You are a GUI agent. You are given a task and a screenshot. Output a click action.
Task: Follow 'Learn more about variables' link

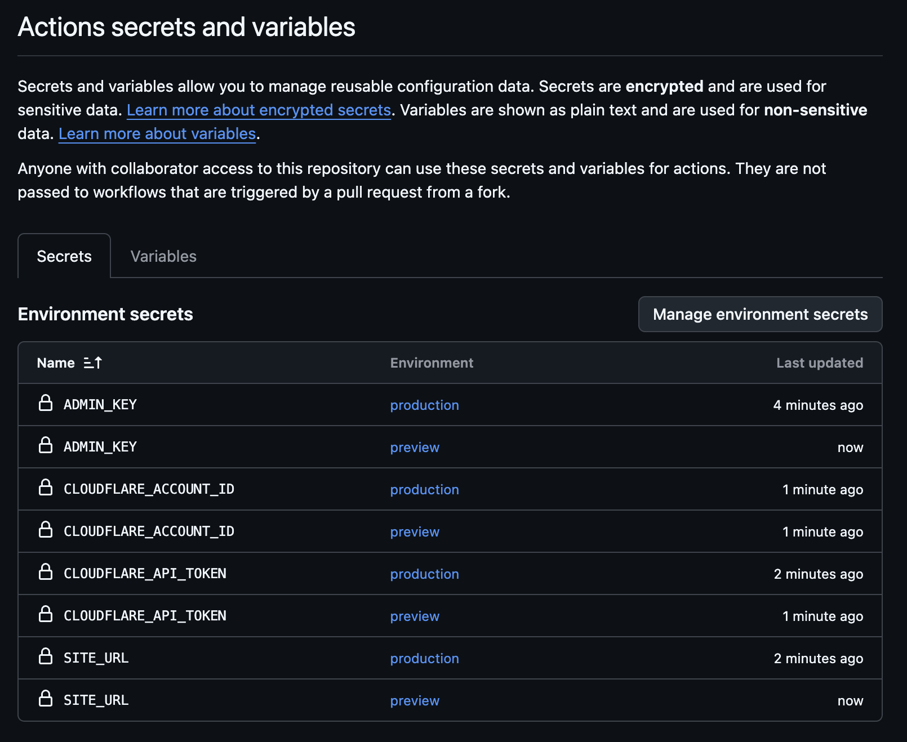click(x=157, y=134)
